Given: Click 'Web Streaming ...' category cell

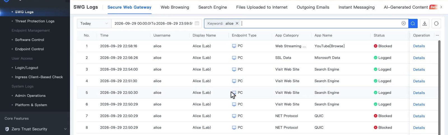Looking at the screenshot, I should (x=291, y=46).
